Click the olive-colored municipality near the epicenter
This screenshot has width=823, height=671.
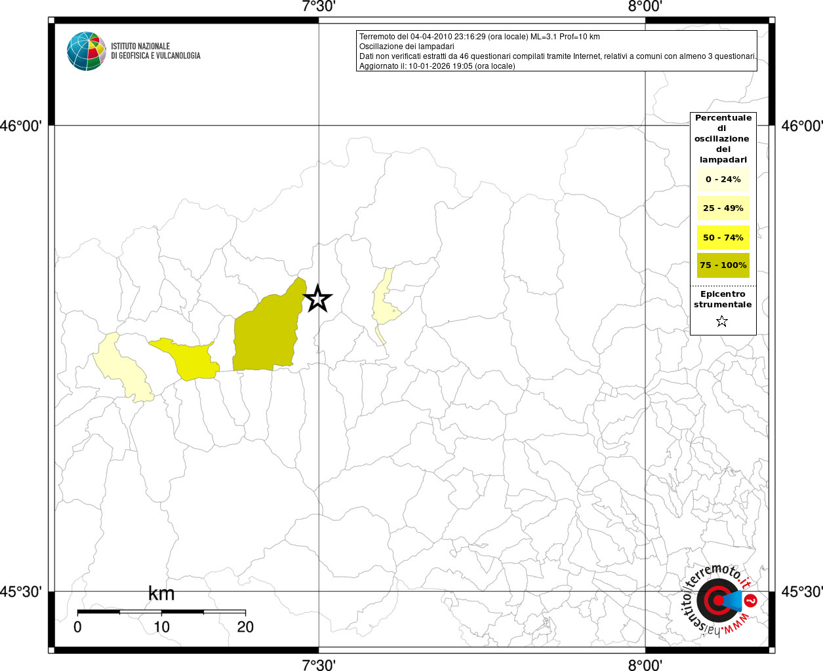(x=269, y=334)
